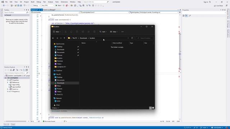
Task: Open the Sort menu in File Explorer
Action: (103, 32)
